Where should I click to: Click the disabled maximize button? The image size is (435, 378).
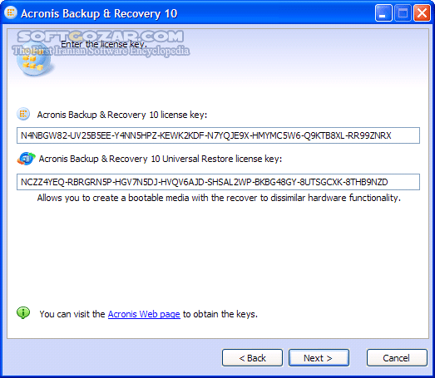tap(403, 13)
